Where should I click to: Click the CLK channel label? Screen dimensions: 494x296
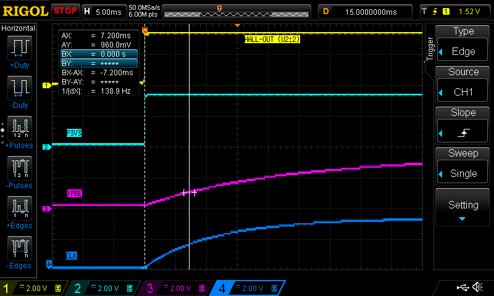[72, 256]
